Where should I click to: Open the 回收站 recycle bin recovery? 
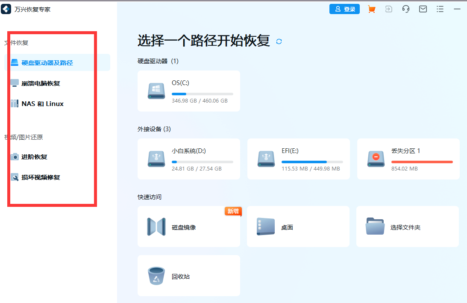point(188,276)
